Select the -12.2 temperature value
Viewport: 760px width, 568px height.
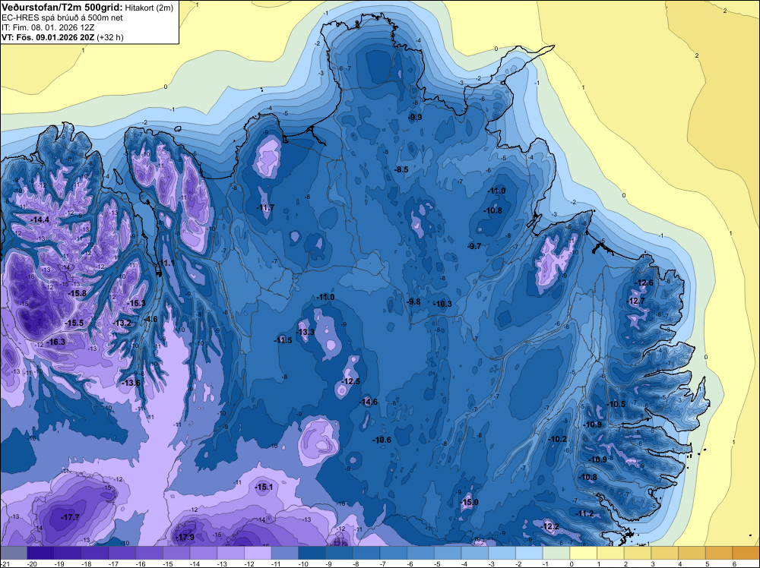[x=550, y=527]
